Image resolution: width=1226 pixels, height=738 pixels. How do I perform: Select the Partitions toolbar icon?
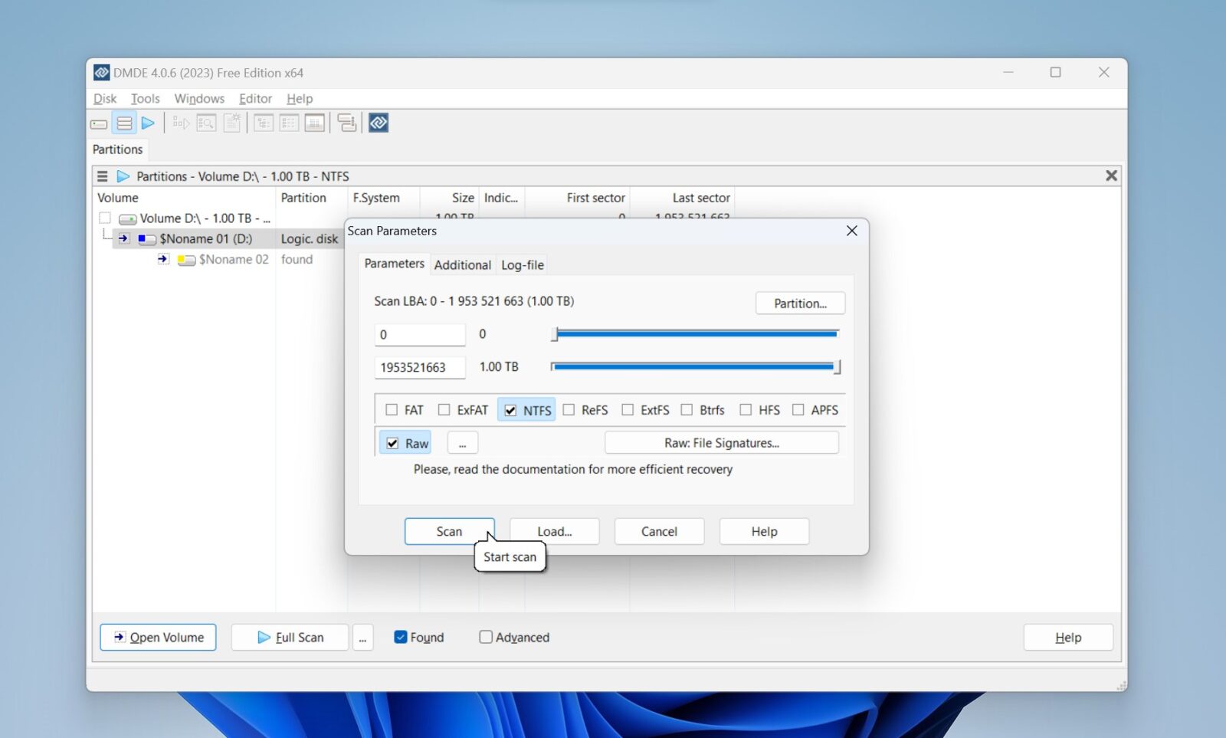tap(123, 123)
